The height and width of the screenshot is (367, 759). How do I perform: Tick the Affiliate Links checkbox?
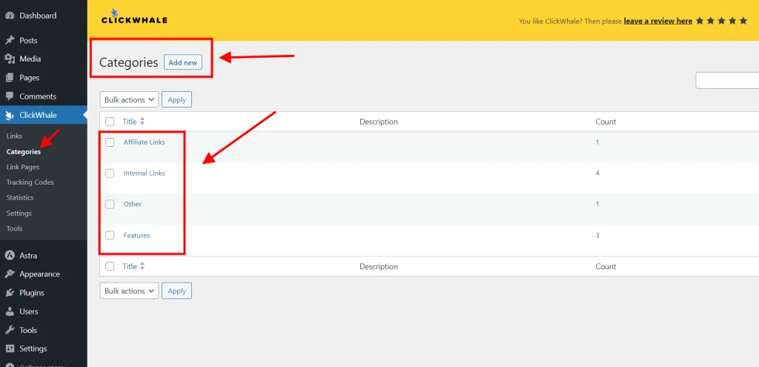pos(110,142)
